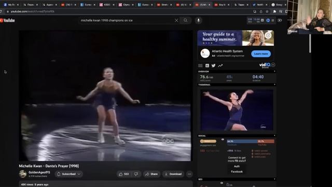Switch to the Boy k... YouTube tab
This screenshot has height=187, width=332.
tap(222, 5)
